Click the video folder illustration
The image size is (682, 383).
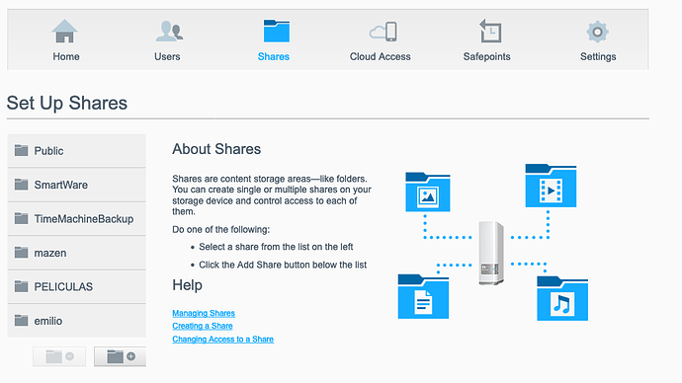click(x=551, y=186)
